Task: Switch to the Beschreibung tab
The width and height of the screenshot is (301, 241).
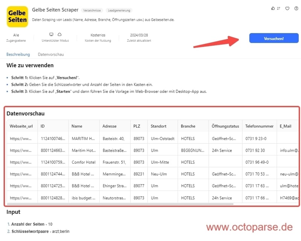Action: coord(18,54)
